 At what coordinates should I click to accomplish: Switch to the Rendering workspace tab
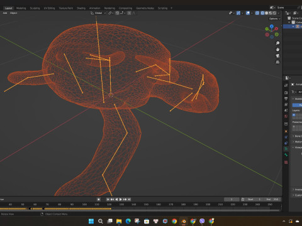109,8
